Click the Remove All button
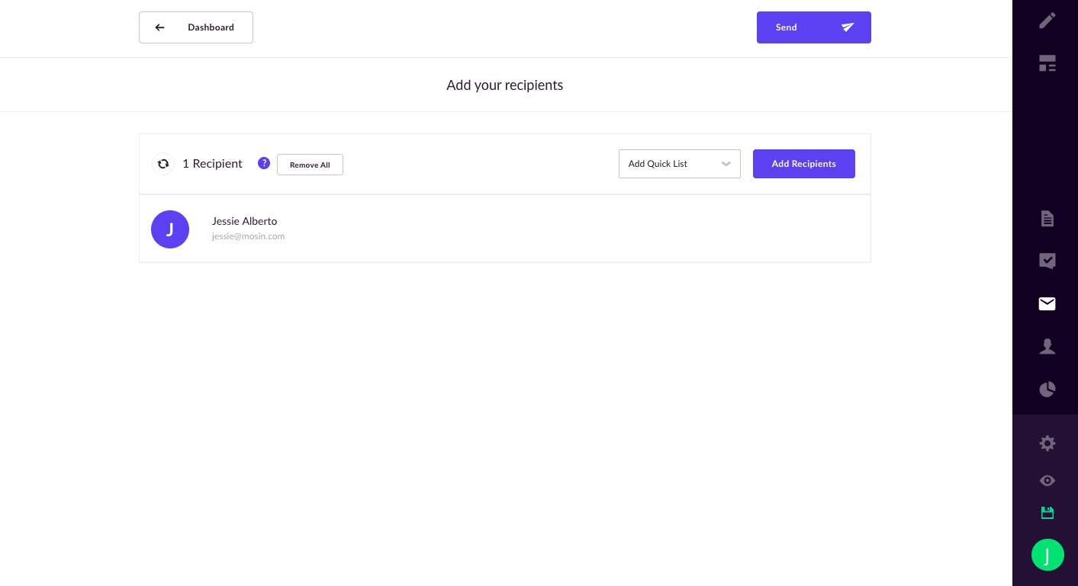1078x586 pixels. (310, 165)
